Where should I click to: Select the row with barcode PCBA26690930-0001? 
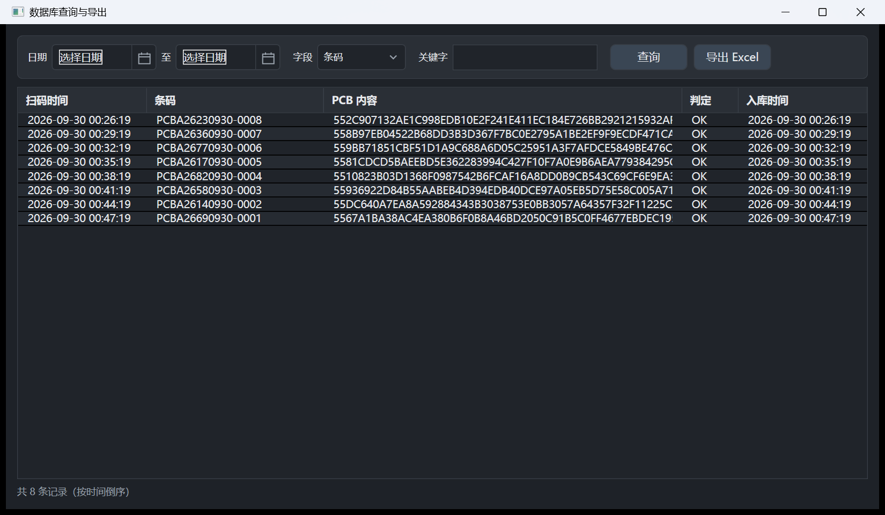point(442,218)
